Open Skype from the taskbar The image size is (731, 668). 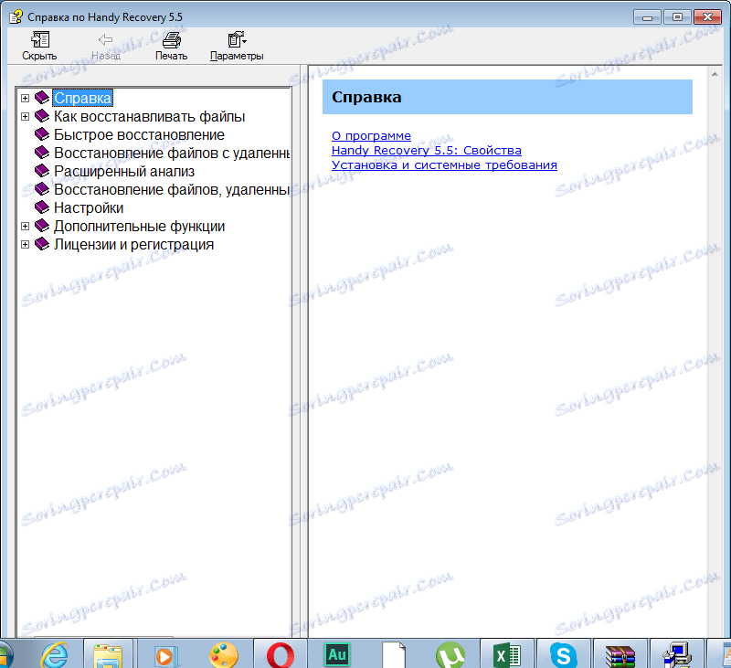click(x=564, y=655)
